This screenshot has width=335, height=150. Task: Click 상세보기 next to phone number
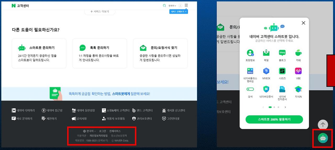tap(103, 141)
